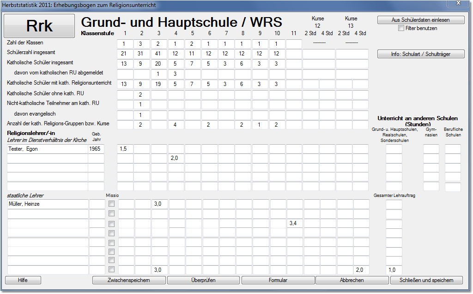Click the "Abbrechen" button
This screenshot has height=294, width=473.
[x=353, y=280]
